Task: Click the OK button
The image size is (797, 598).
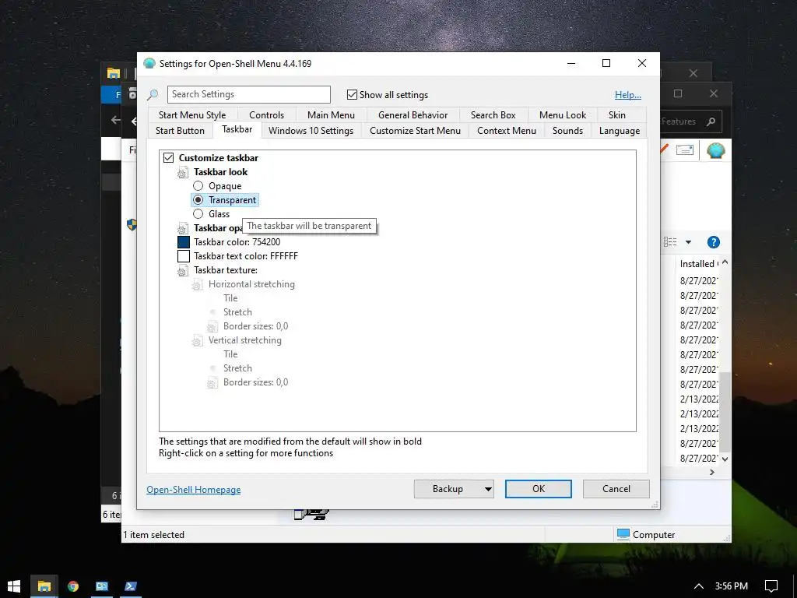Action: 539,489
